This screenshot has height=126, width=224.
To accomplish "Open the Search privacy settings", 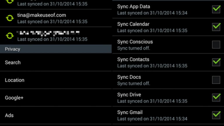I will pyautogui.click(x=13, y=62).
